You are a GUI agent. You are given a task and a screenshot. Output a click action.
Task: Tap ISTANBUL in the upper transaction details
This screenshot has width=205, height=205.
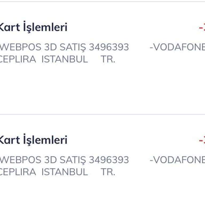point(65,59)
